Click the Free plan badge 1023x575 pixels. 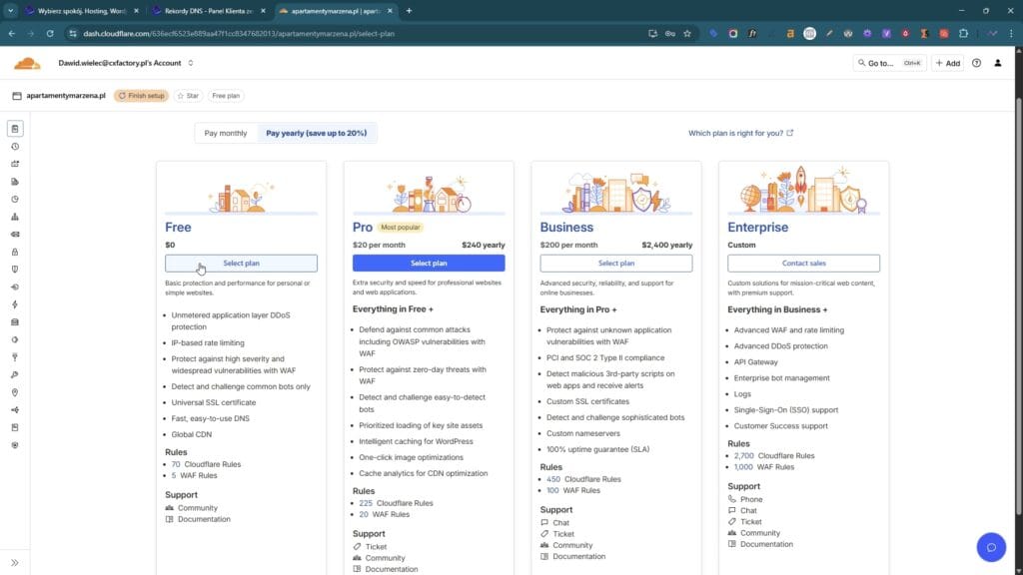point(226,96)
